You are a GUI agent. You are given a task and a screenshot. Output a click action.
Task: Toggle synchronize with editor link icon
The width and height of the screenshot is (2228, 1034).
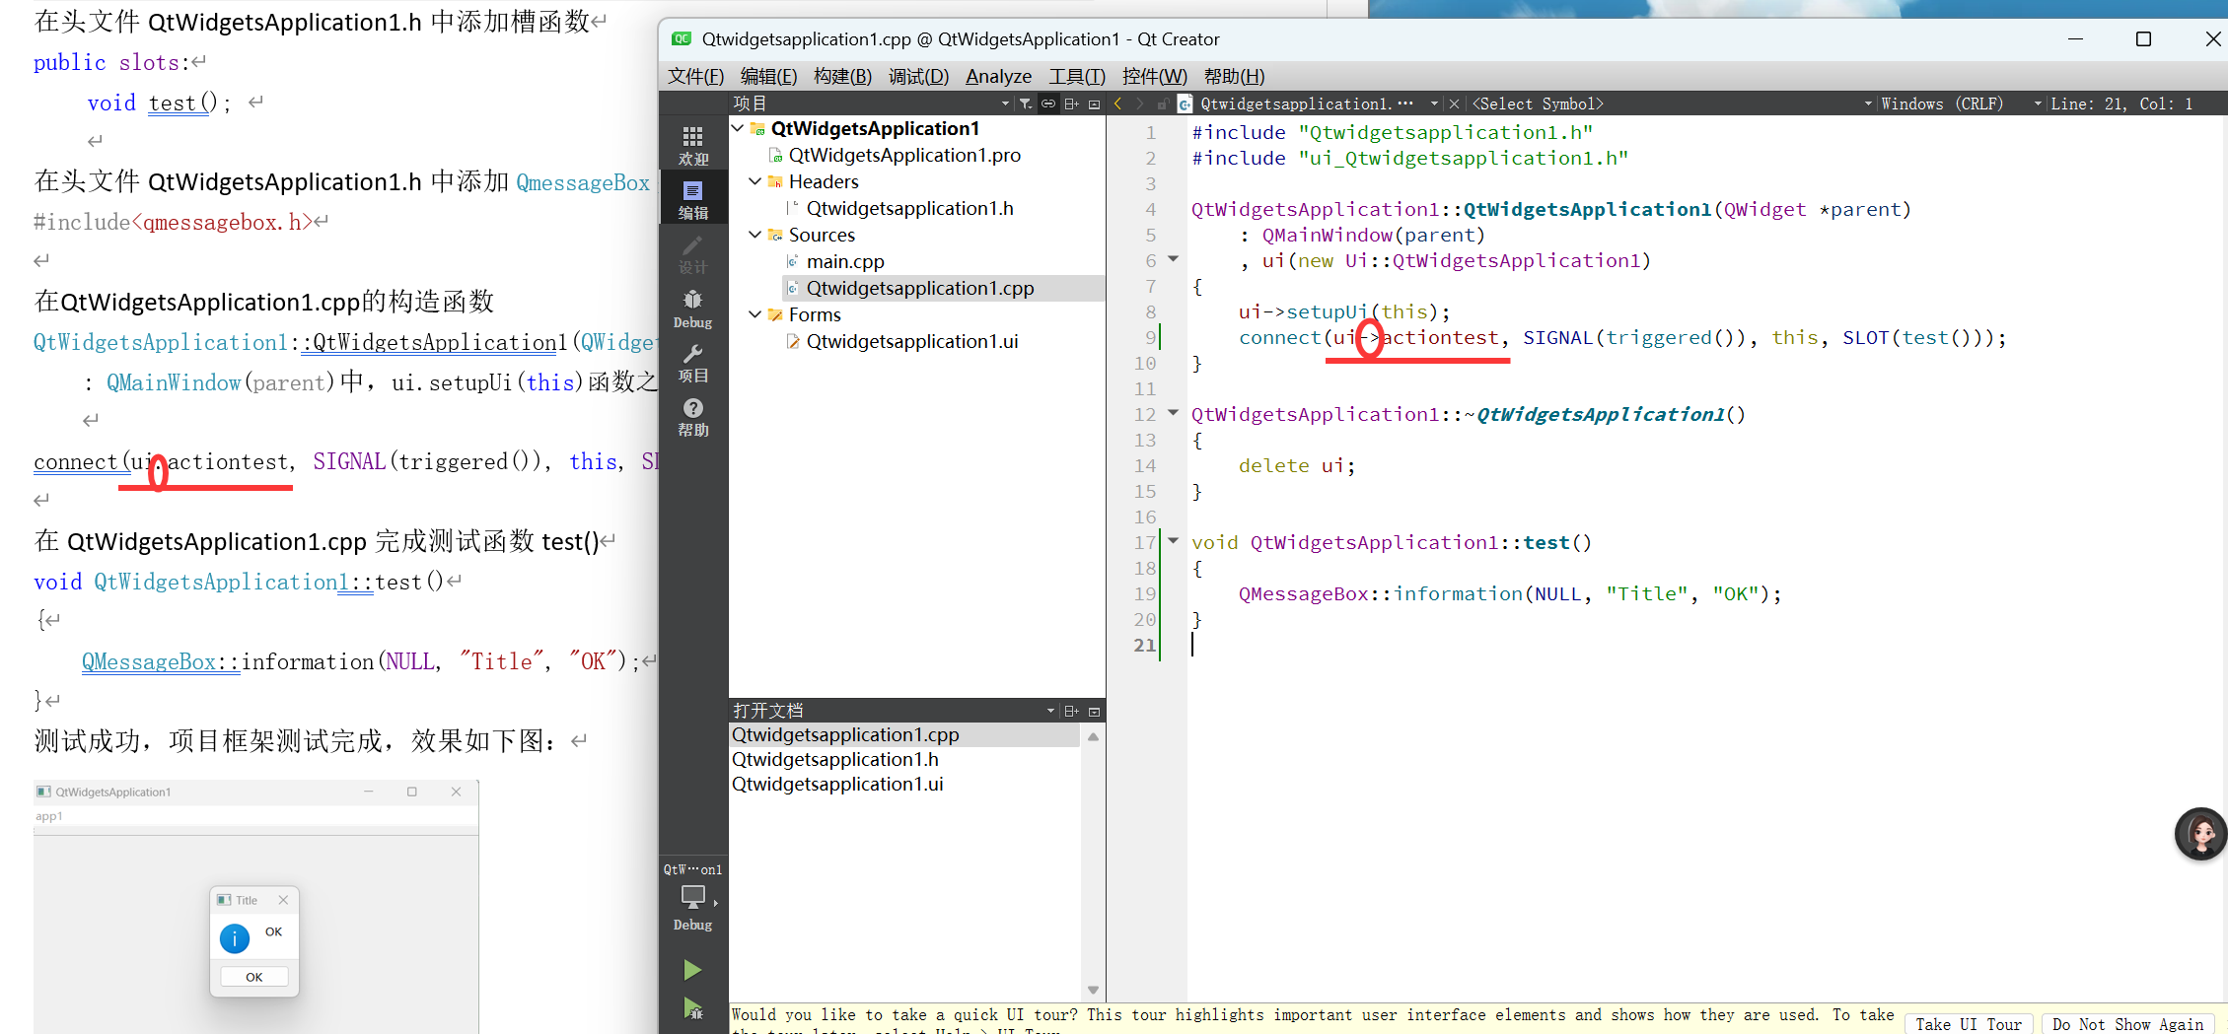click(x=1048, y=103)
